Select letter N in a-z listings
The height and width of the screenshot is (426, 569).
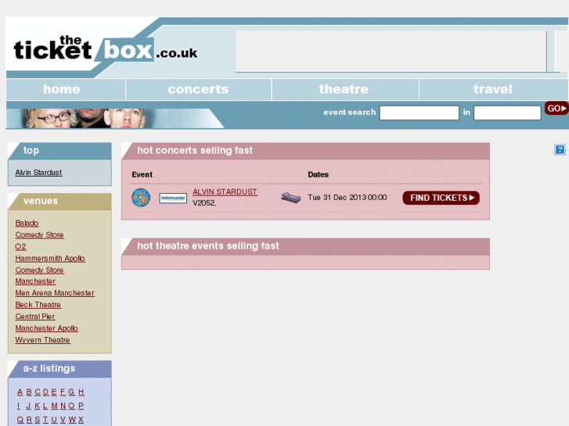63,406
